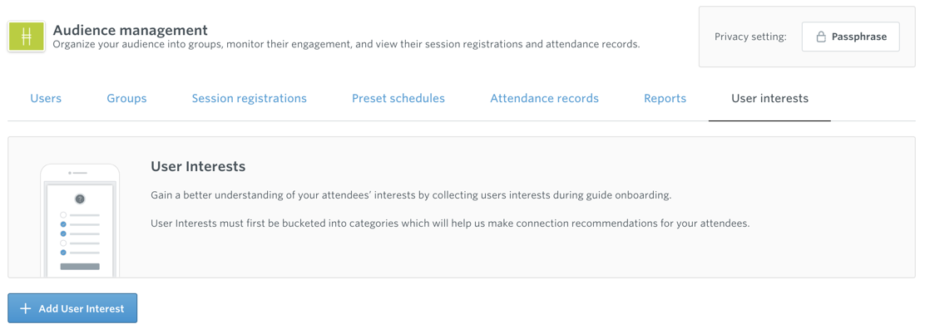Screen dimensions: 925x329
Task: Click the question mark icon in phone illustration
Action: 80,199
